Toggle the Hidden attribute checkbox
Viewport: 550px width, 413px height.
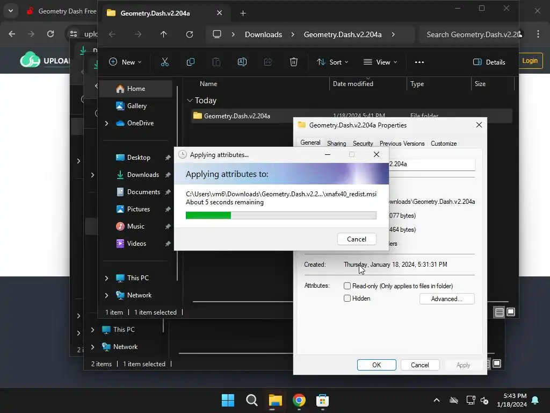point(348,298)
